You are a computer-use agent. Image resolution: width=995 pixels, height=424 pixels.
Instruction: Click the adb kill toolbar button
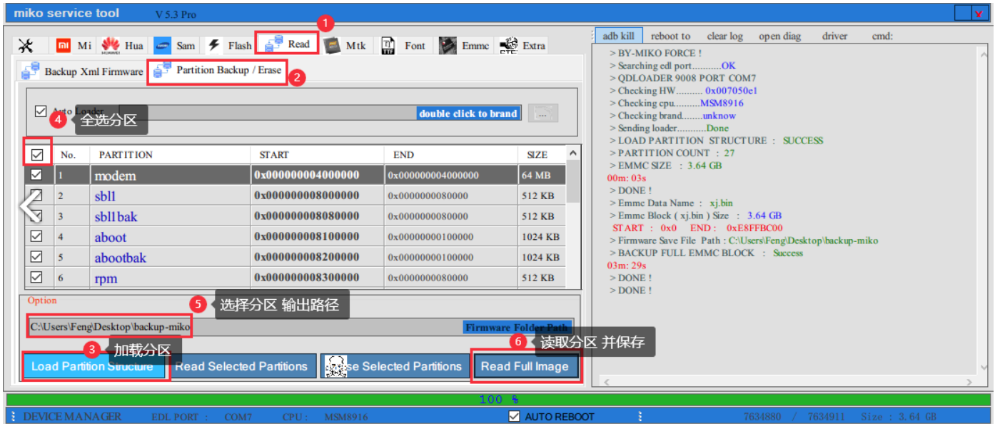click(618, 36)
